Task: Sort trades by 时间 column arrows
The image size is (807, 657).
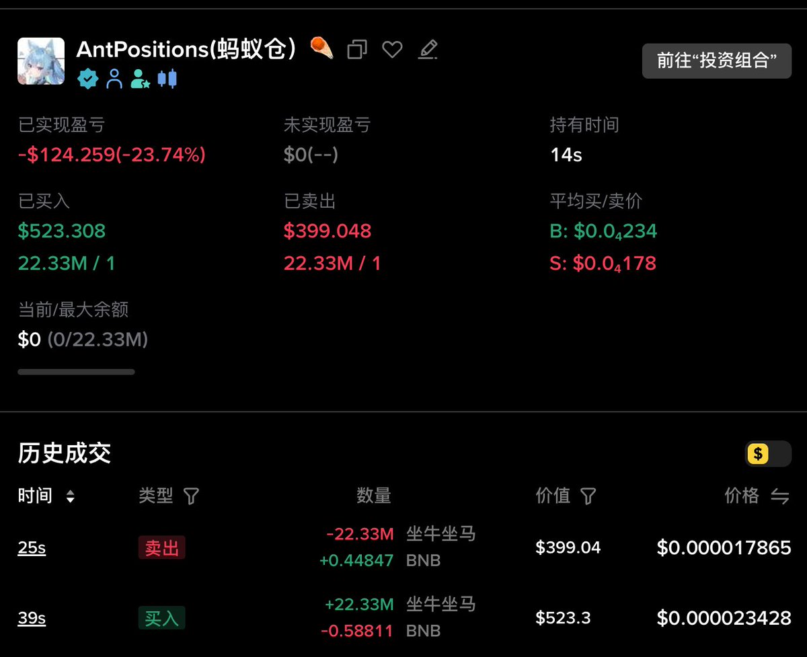Action: coord(70,497)
